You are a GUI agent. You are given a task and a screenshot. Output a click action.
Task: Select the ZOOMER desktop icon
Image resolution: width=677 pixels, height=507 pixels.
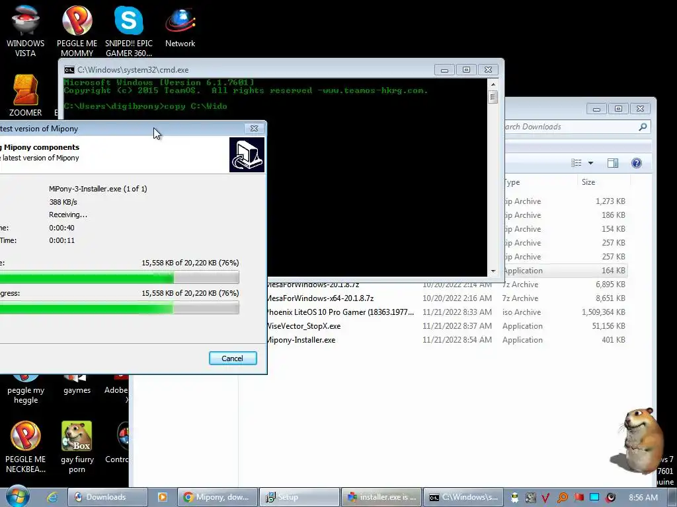pos(25,96)
